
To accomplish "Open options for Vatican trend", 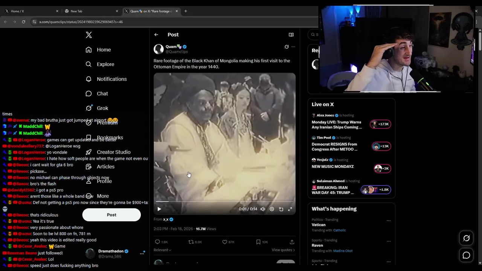I will (x=389, y=221).
